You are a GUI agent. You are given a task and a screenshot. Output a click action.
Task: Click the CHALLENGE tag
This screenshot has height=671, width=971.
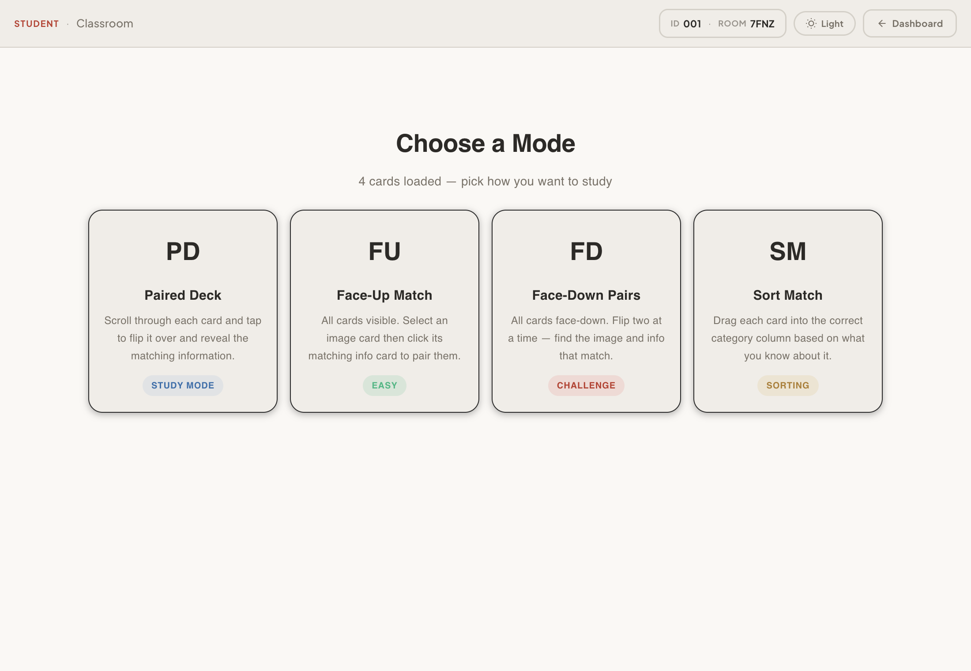pos(586,385)
